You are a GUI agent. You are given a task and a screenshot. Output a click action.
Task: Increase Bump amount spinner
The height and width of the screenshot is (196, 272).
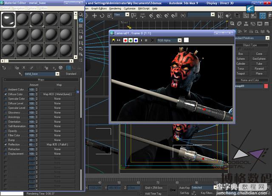(x=37, y=139)
